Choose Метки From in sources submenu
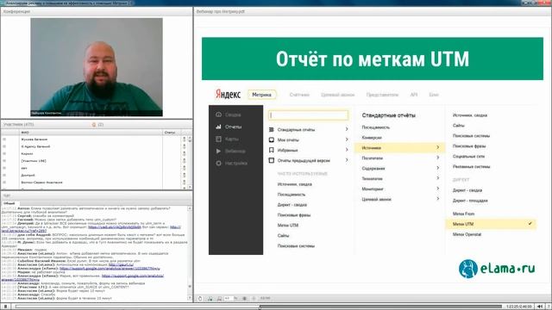 [x=463, y=214]
